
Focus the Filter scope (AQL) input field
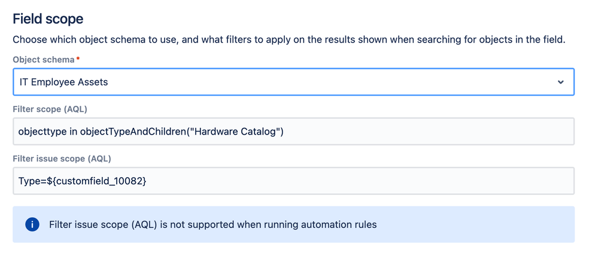[x=419, y=132]
